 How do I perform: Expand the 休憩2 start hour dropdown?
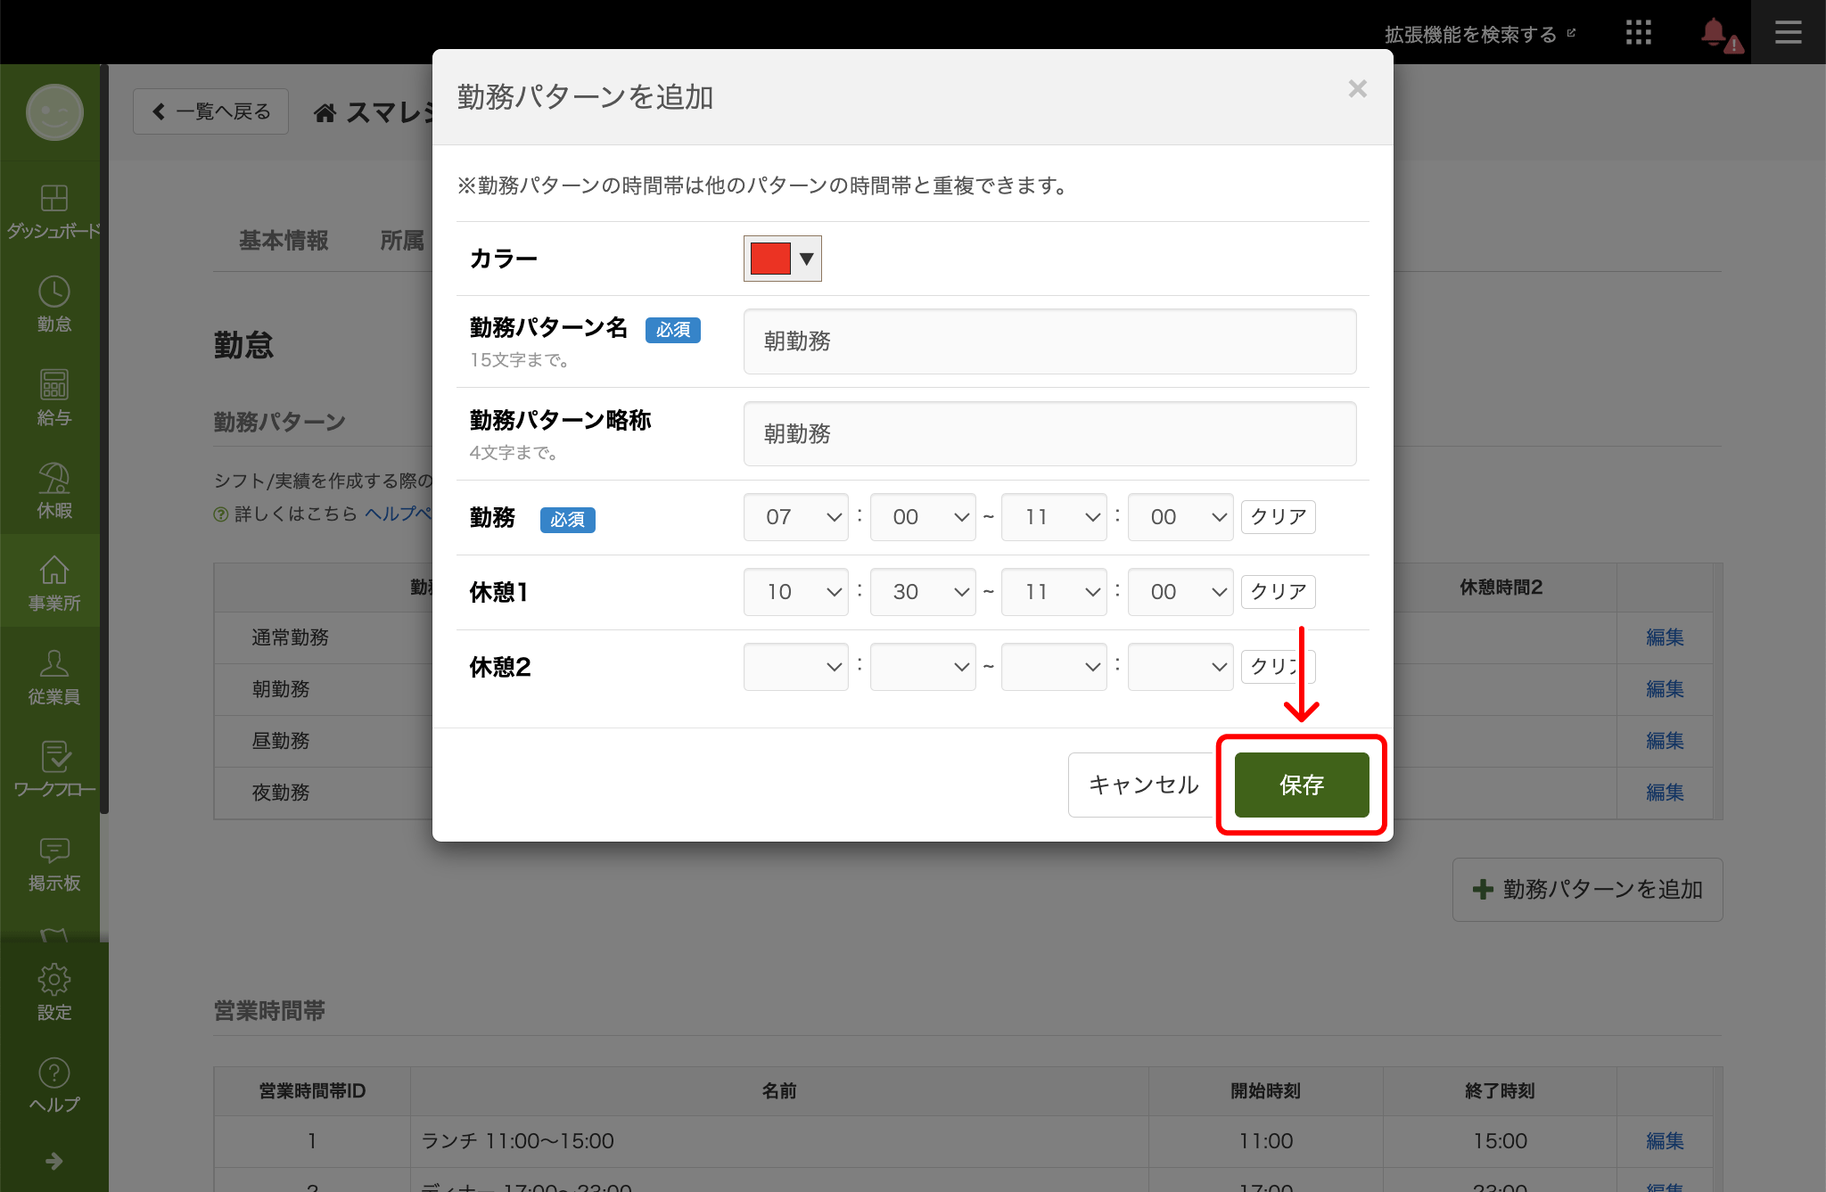pyautogui.click(x=795, y=667)
